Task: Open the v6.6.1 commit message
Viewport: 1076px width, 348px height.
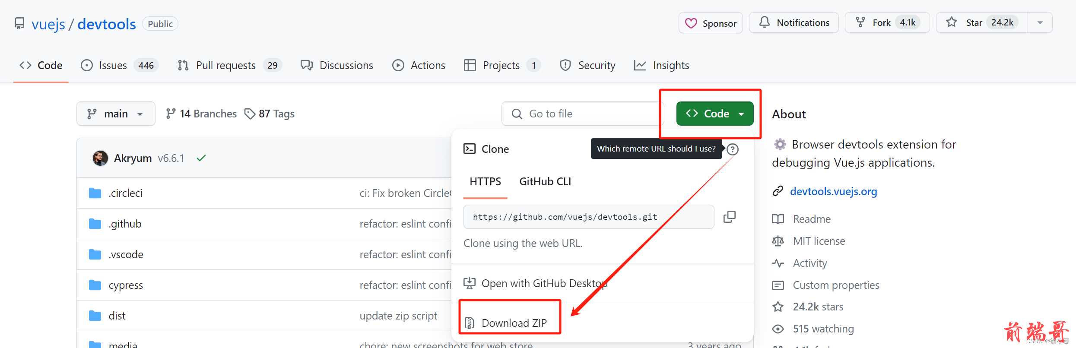Action: [x=171, y=158]
